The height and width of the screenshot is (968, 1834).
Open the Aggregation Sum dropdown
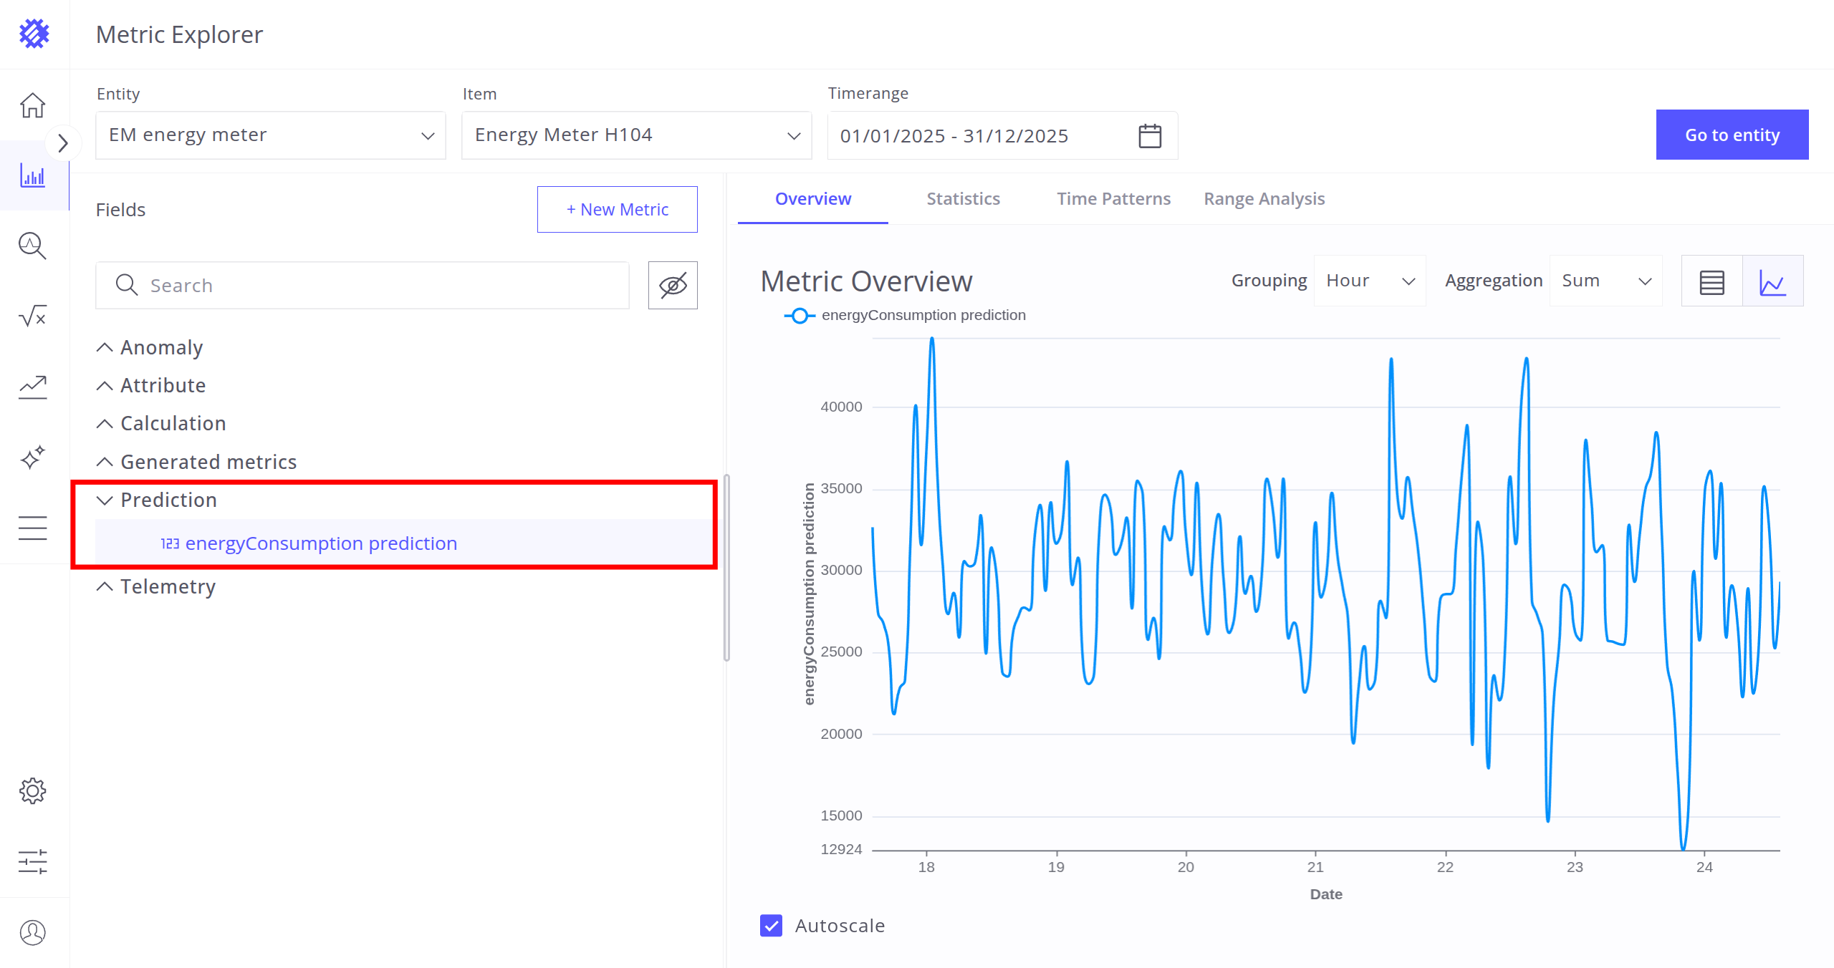pos(1605,281)
